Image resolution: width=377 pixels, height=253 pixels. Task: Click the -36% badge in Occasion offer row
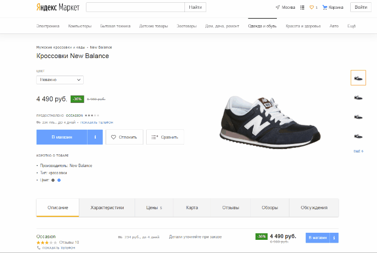(x=262, y=237)
